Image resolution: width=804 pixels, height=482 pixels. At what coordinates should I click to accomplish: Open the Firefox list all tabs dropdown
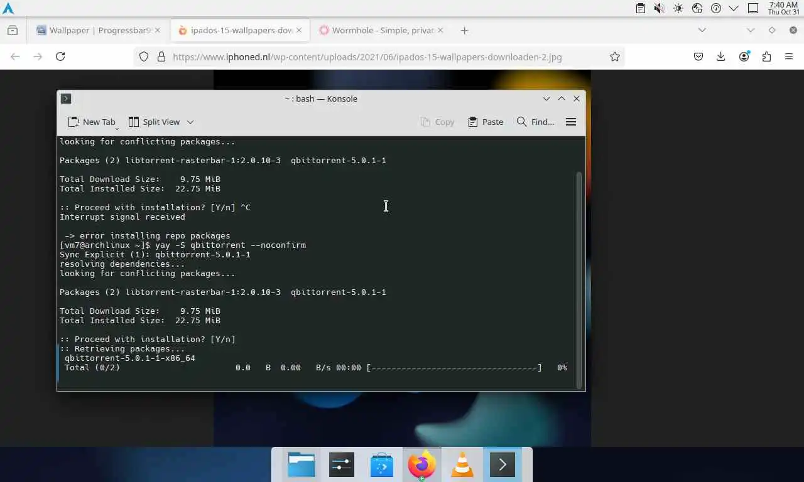point(702,30)
